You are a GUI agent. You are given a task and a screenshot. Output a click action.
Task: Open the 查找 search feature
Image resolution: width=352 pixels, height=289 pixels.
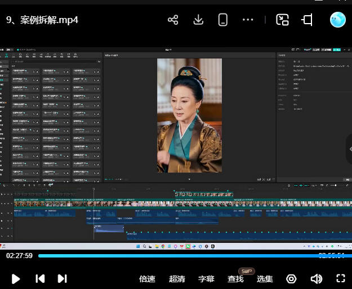[235, 279]
